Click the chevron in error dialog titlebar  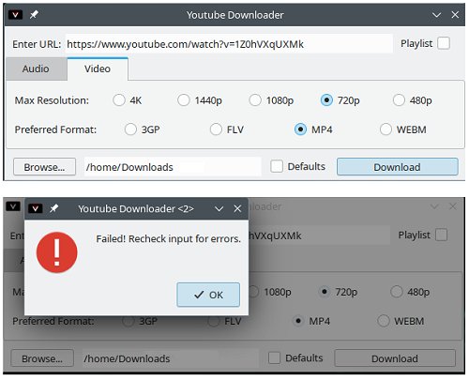tap(219, 208)
